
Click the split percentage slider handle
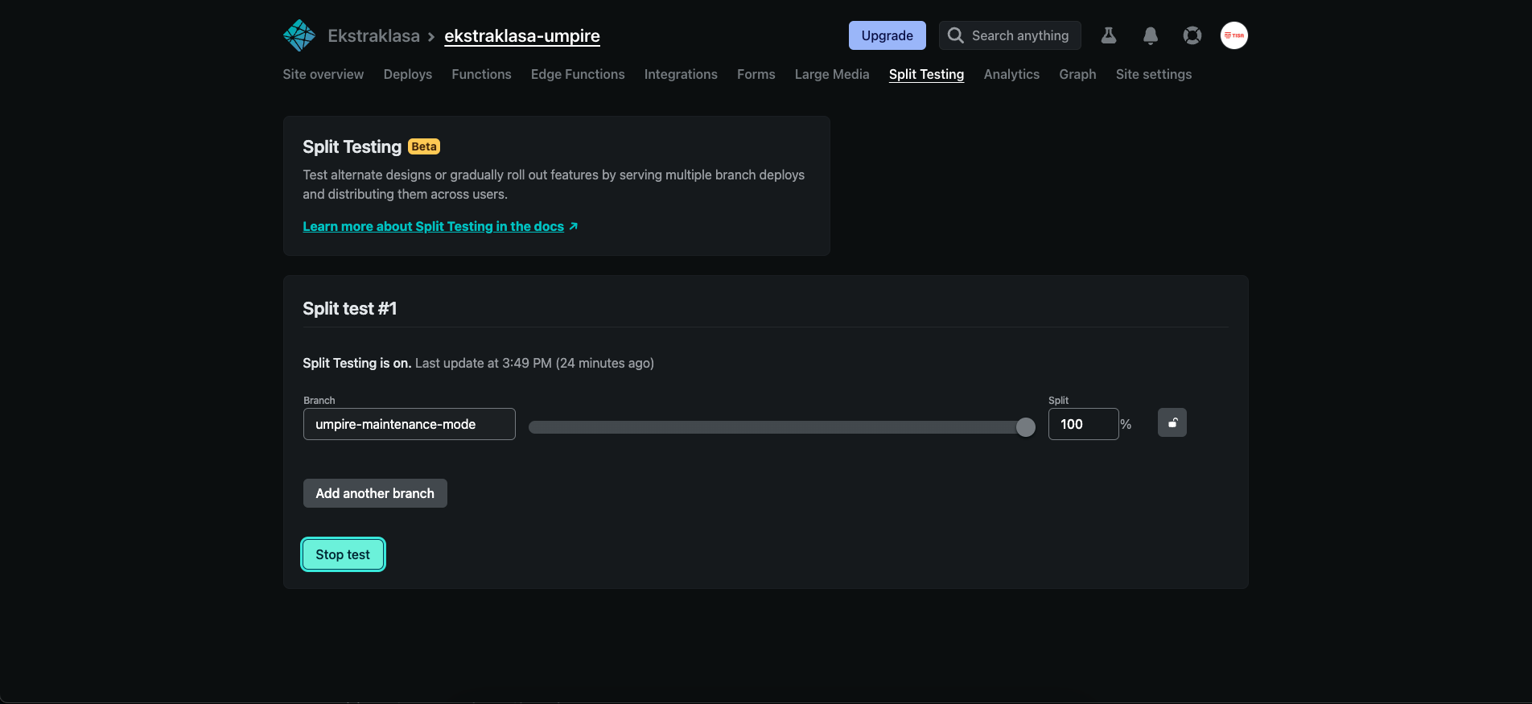[x=1025, y=427]
